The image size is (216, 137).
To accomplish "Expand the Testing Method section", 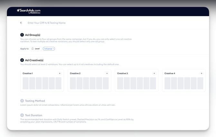I will tap(35, 101).
